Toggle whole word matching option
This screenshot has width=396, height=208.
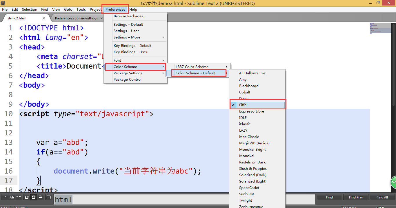(x=19, y=197)
